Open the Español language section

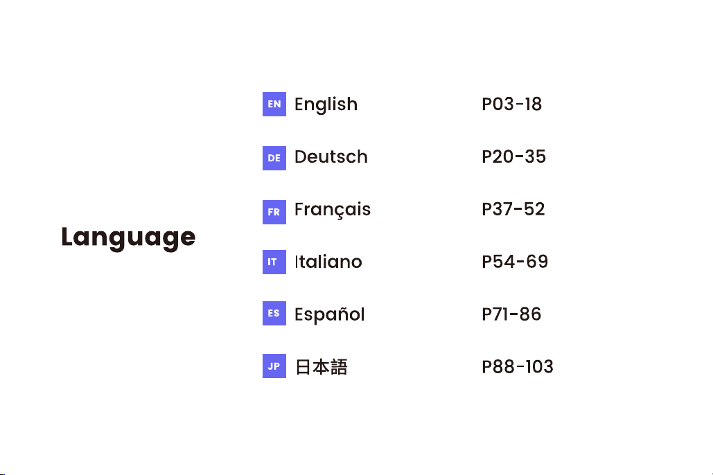tap(330, 314)
